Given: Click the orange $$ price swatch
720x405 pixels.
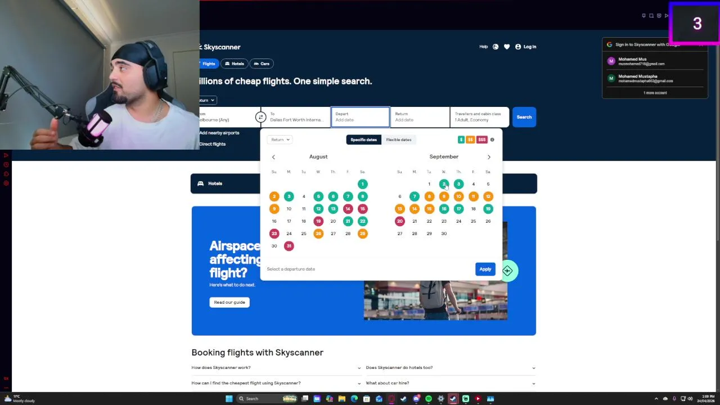Looking at the screenshot, I should pyautogui.click(x=470, y=139).
